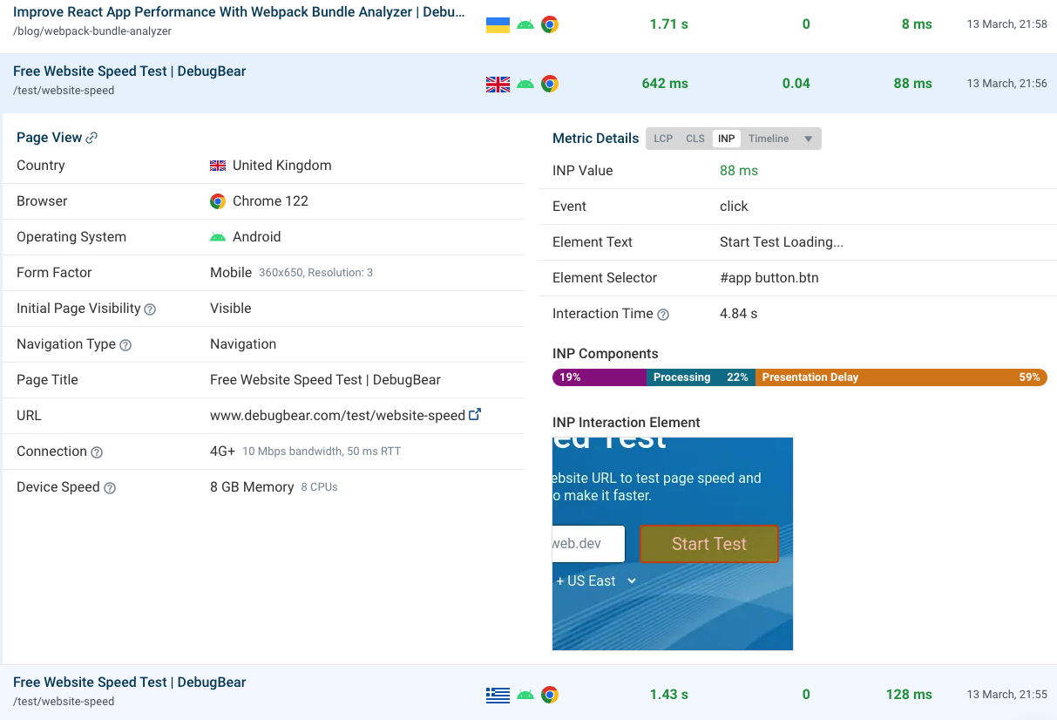This screenshot has width=1057, height=720.
Task: Open help icon for Initial Page Visibility
Action: click(150, 309)
